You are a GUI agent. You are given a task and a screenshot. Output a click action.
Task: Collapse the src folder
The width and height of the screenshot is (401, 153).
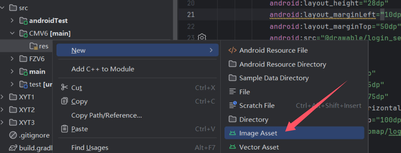3,8
